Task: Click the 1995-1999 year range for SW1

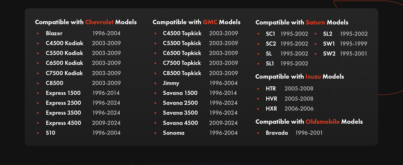Action: coord(353,44)
